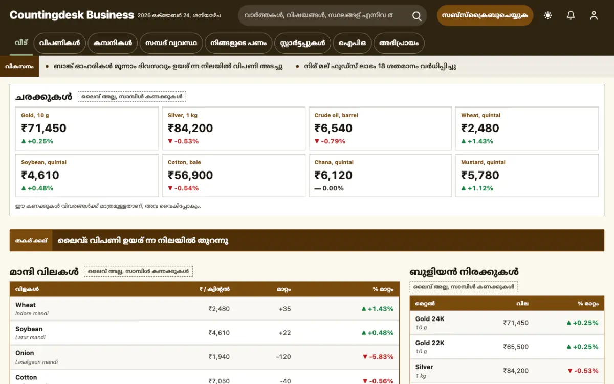Click the Countingdesk Business logo
Screen dimensions: 614x384
(72, 15)
